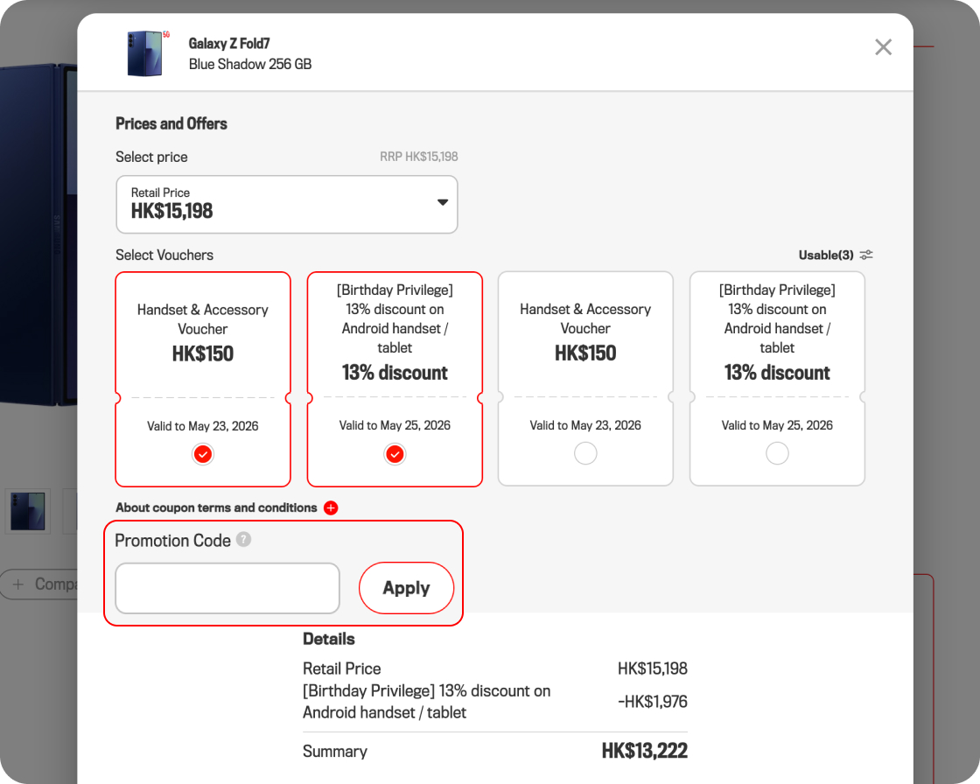980x784 pixels.
Task: Click the phone thumbnail behind the dialog
Action: pyautogui.click(x=28, y=512)
